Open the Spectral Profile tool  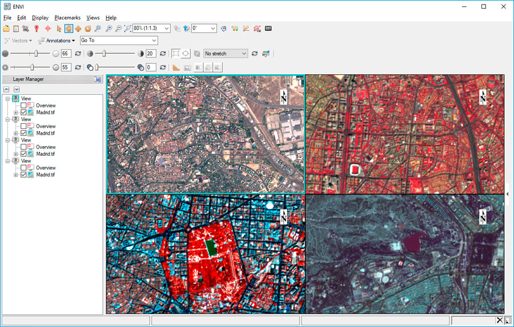pos(234,29)
